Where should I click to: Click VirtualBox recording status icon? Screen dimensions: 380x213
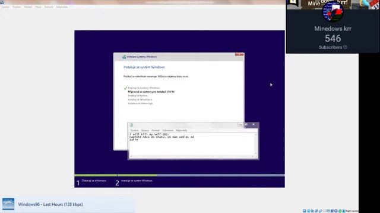pyautogui.click(x=332, y=211)
